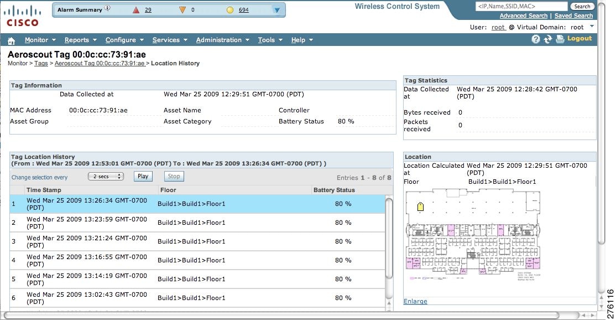
Task: Open the print view icon
Action: [x=560, y=39]
